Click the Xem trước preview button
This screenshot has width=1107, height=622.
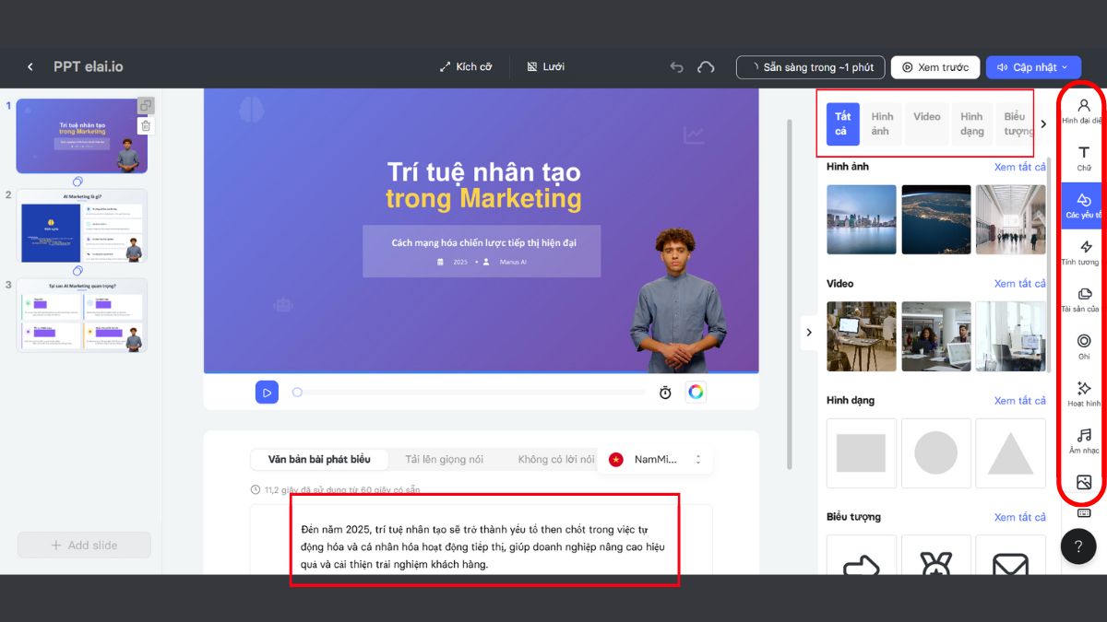(935, 67)
